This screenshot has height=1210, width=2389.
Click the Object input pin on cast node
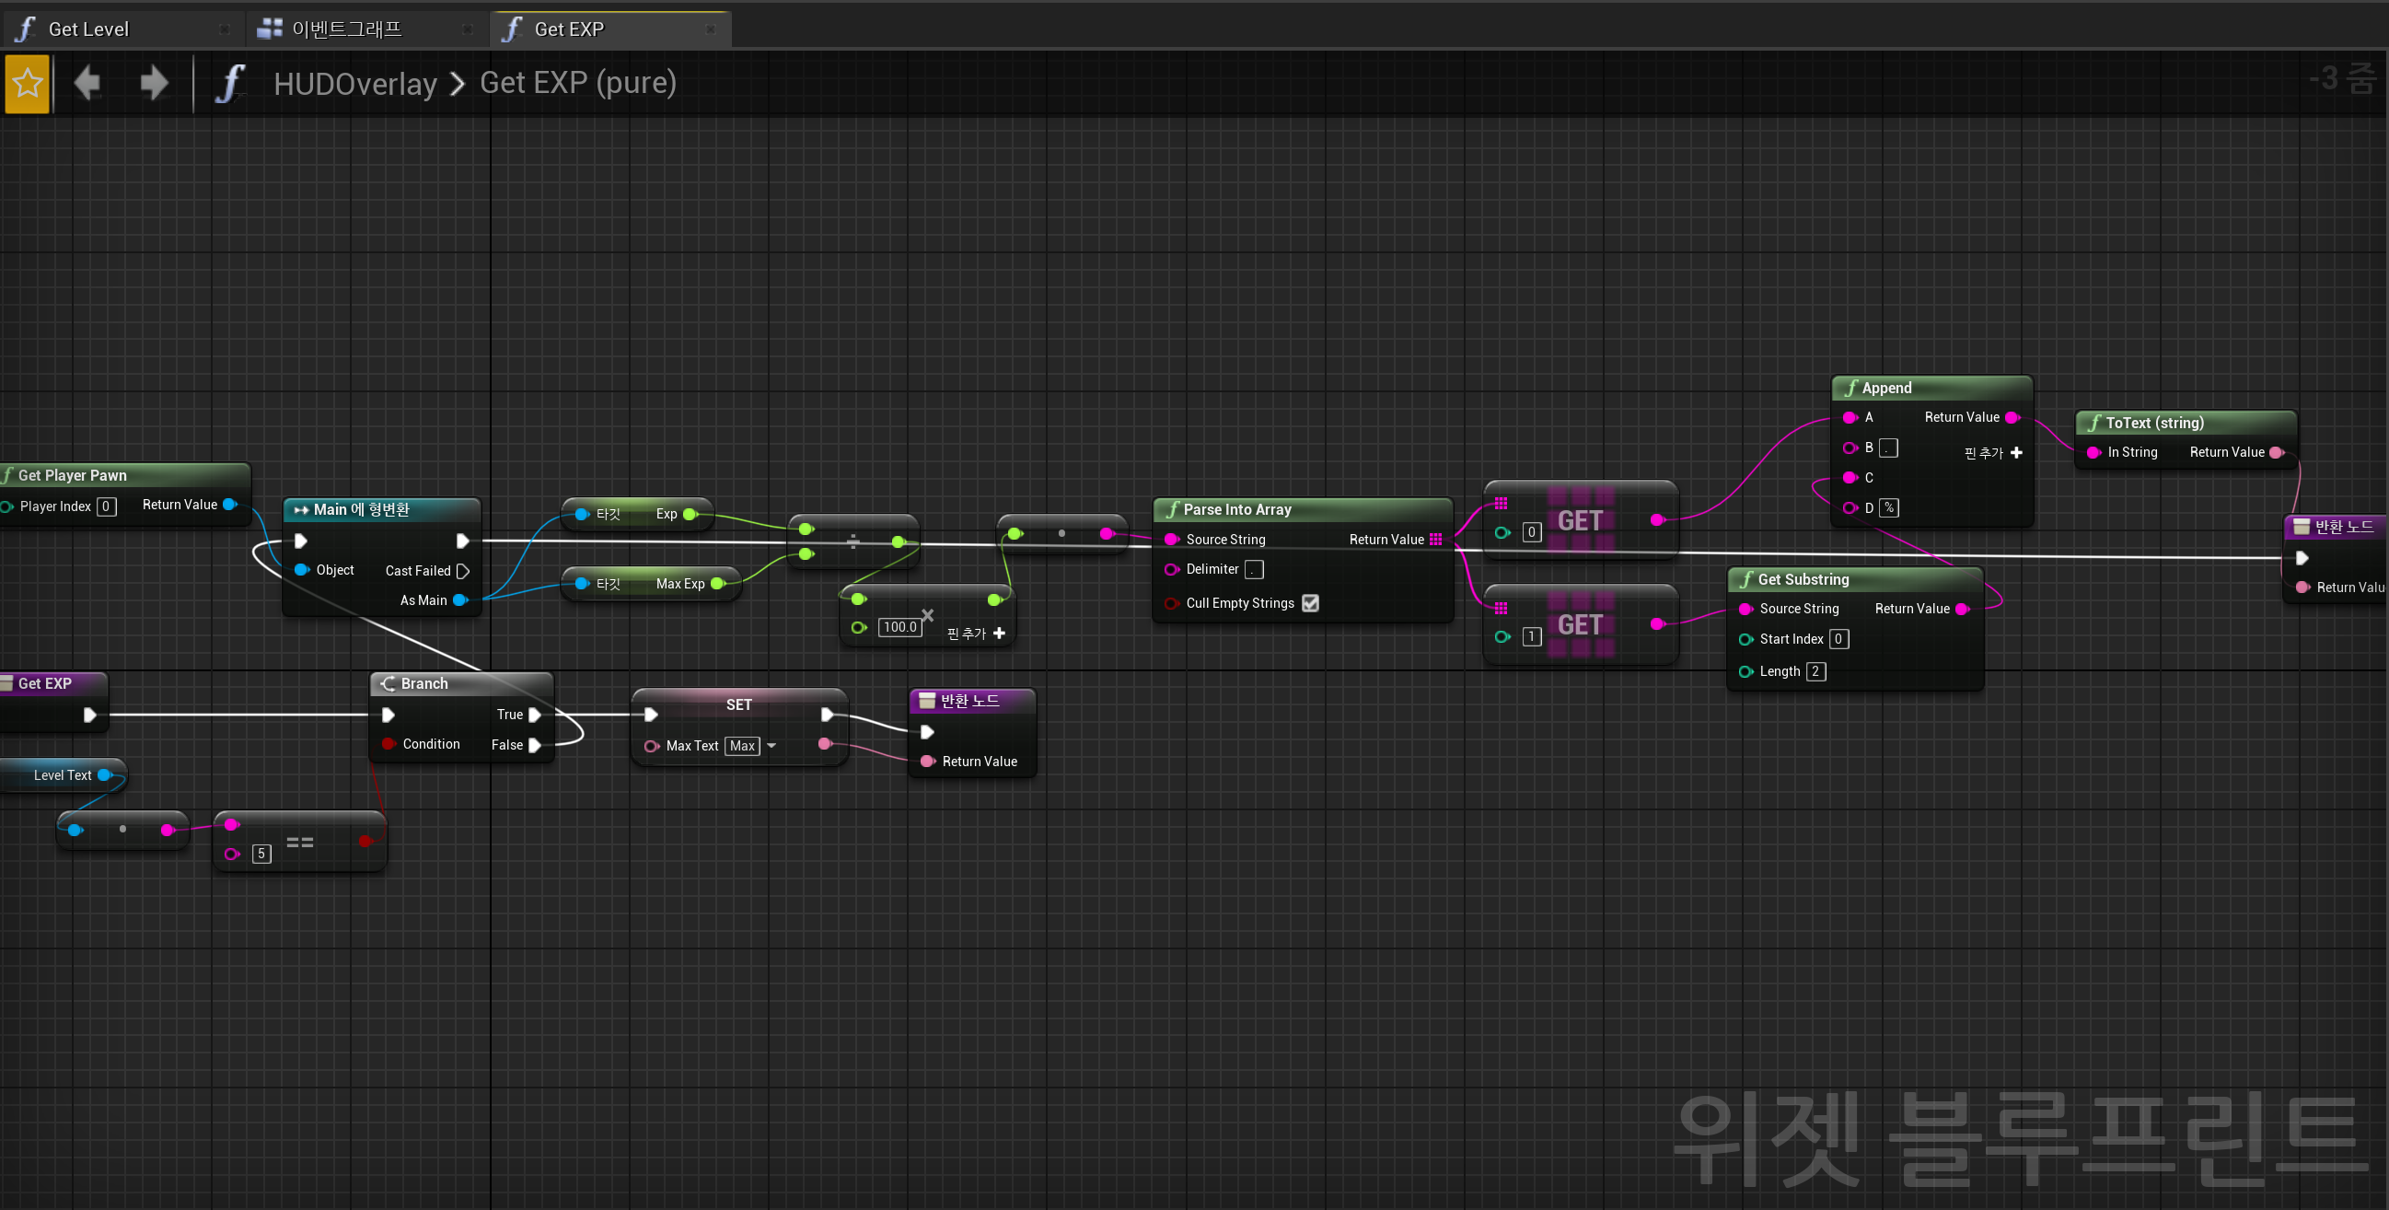click(301, 570)
